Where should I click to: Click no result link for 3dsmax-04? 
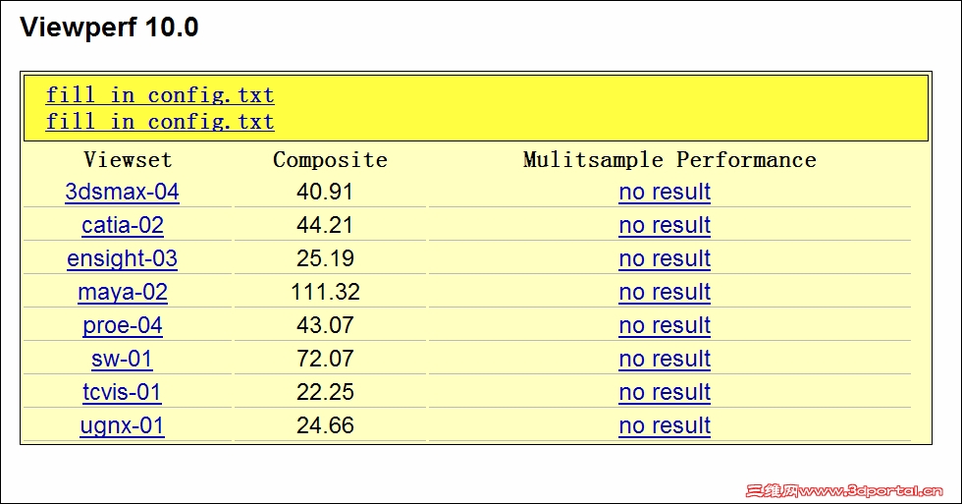click(x=665, y=192)
